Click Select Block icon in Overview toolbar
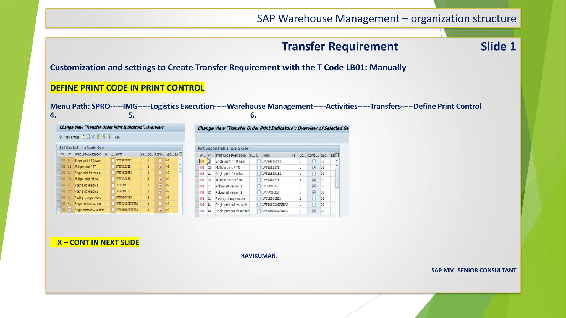 tap(104, 137)
